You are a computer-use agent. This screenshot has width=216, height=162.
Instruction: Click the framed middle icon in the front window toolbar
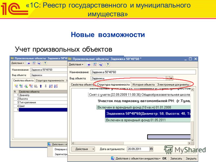pos(95,65)
